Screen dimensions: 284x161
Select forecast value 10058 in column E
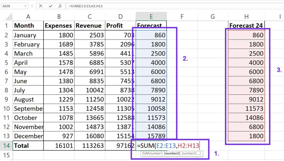pos(151,108)
